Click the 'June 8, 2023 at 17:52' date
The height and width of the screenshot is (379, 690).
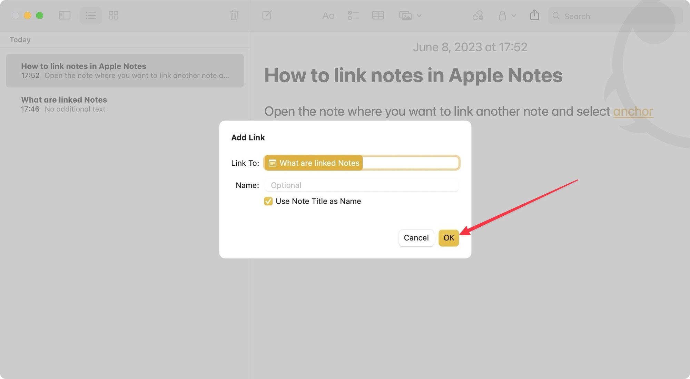click(470, 47)
